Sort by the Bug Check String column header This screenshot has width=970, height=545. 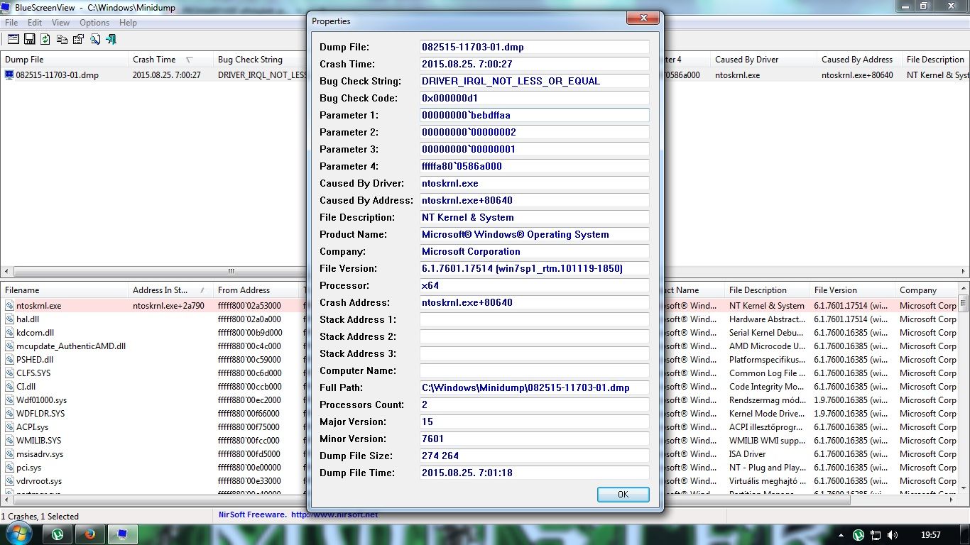click(x=260, y=60)
